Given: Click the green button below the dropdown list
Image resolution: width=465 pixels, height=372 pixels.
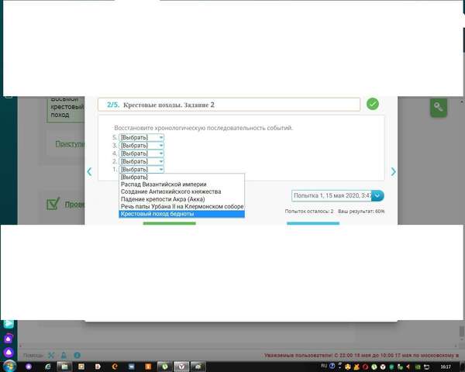Looking at the screenshot, I should pos(169,223).
